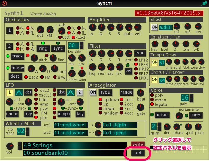Select poly voice mode
The width and height of the screenshot is (209, 161).
click(x=152, y=95)
